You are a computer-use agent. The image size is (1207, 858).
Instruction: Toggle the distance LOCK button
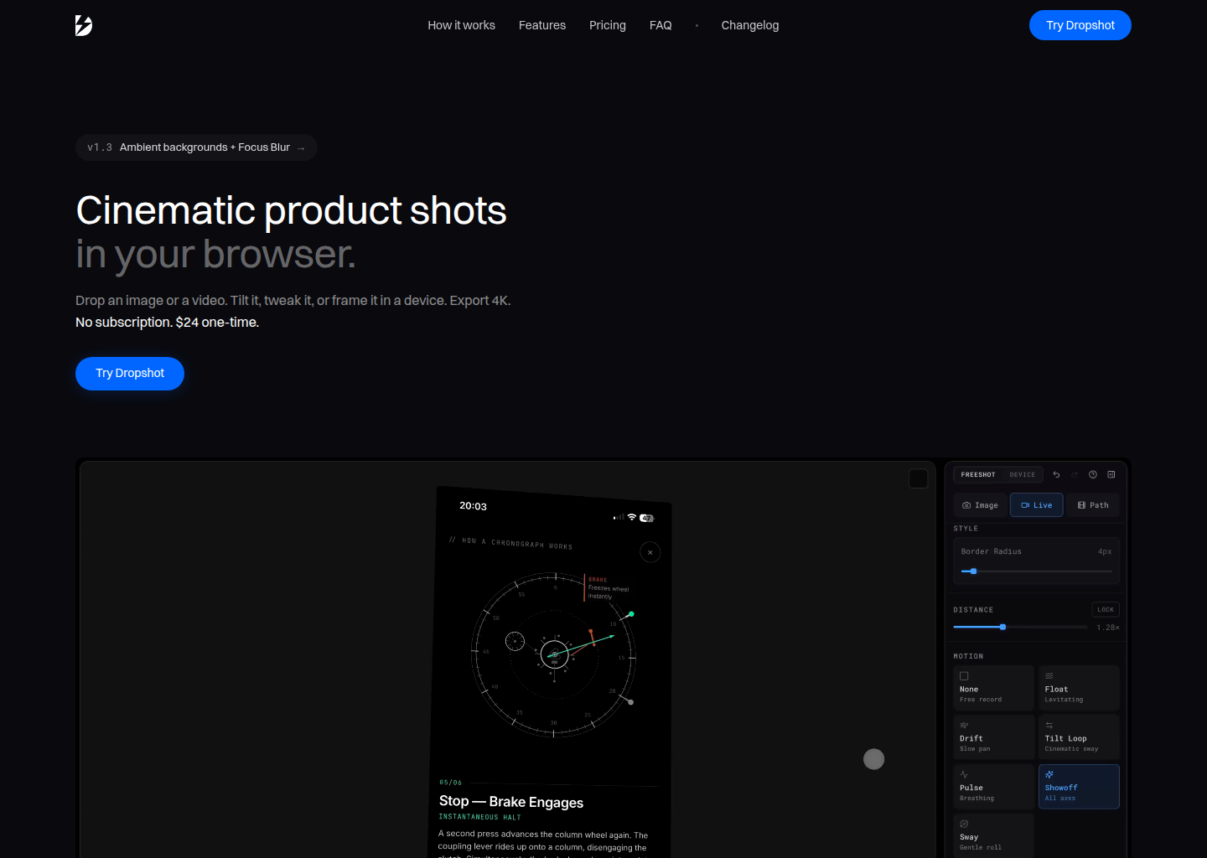coord(1106,609)
